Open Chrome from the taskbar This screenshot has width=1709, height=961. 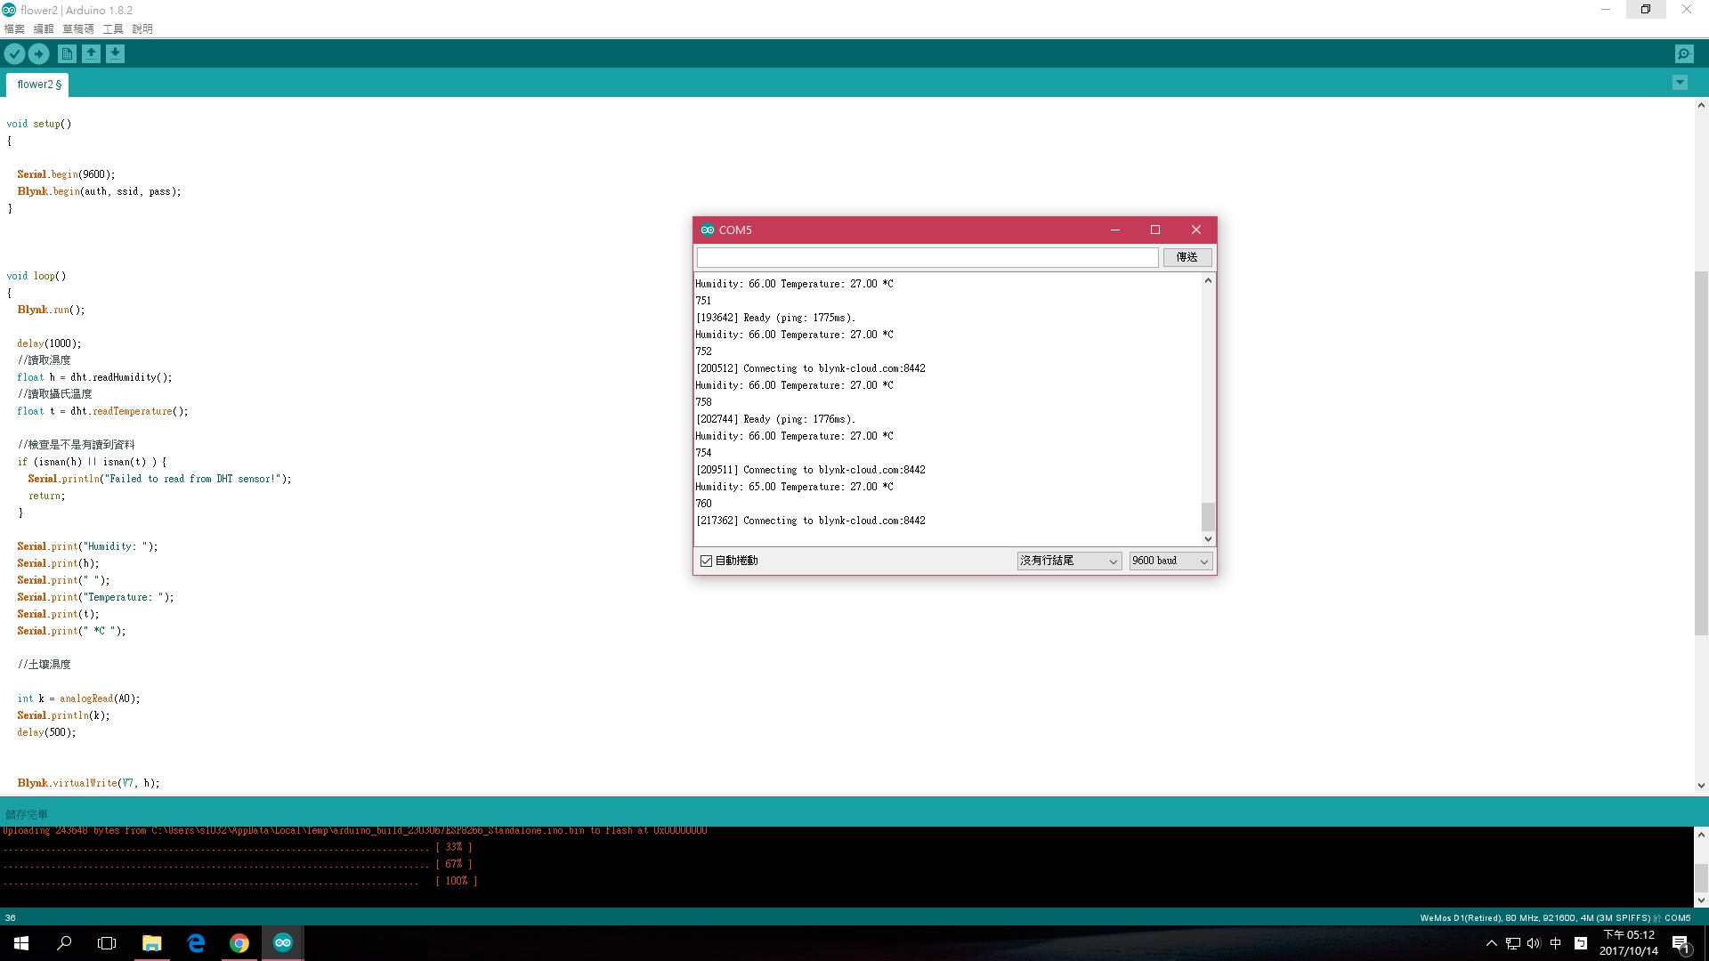coord(239,943)
